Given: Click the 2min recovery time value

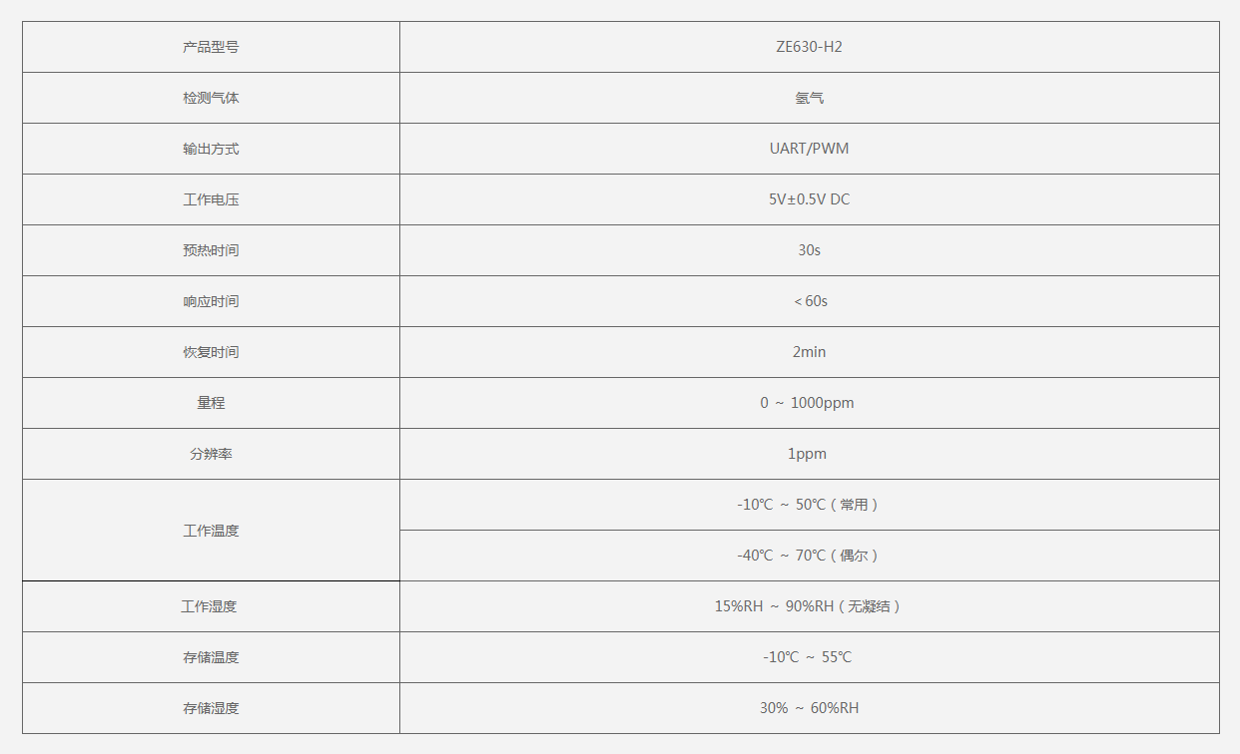Looking at the screenshot, I should tap(809, 352).
